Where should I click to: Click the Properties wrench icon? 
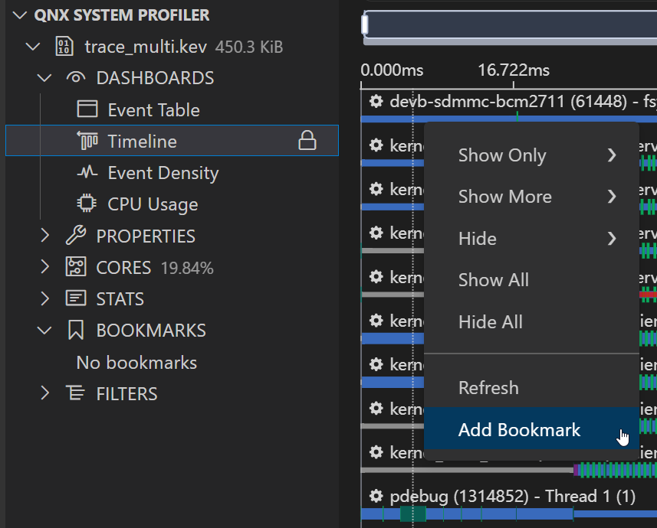click(x=76, y=236)
